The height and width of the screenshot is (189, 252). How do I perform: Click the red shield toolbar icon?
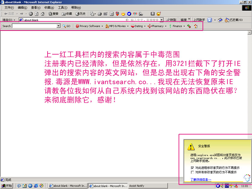point(117,14)
